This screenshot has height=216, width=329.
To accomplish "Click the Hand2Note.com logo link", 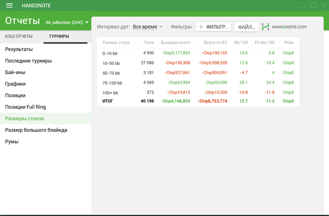I will [x=284, y=27].
